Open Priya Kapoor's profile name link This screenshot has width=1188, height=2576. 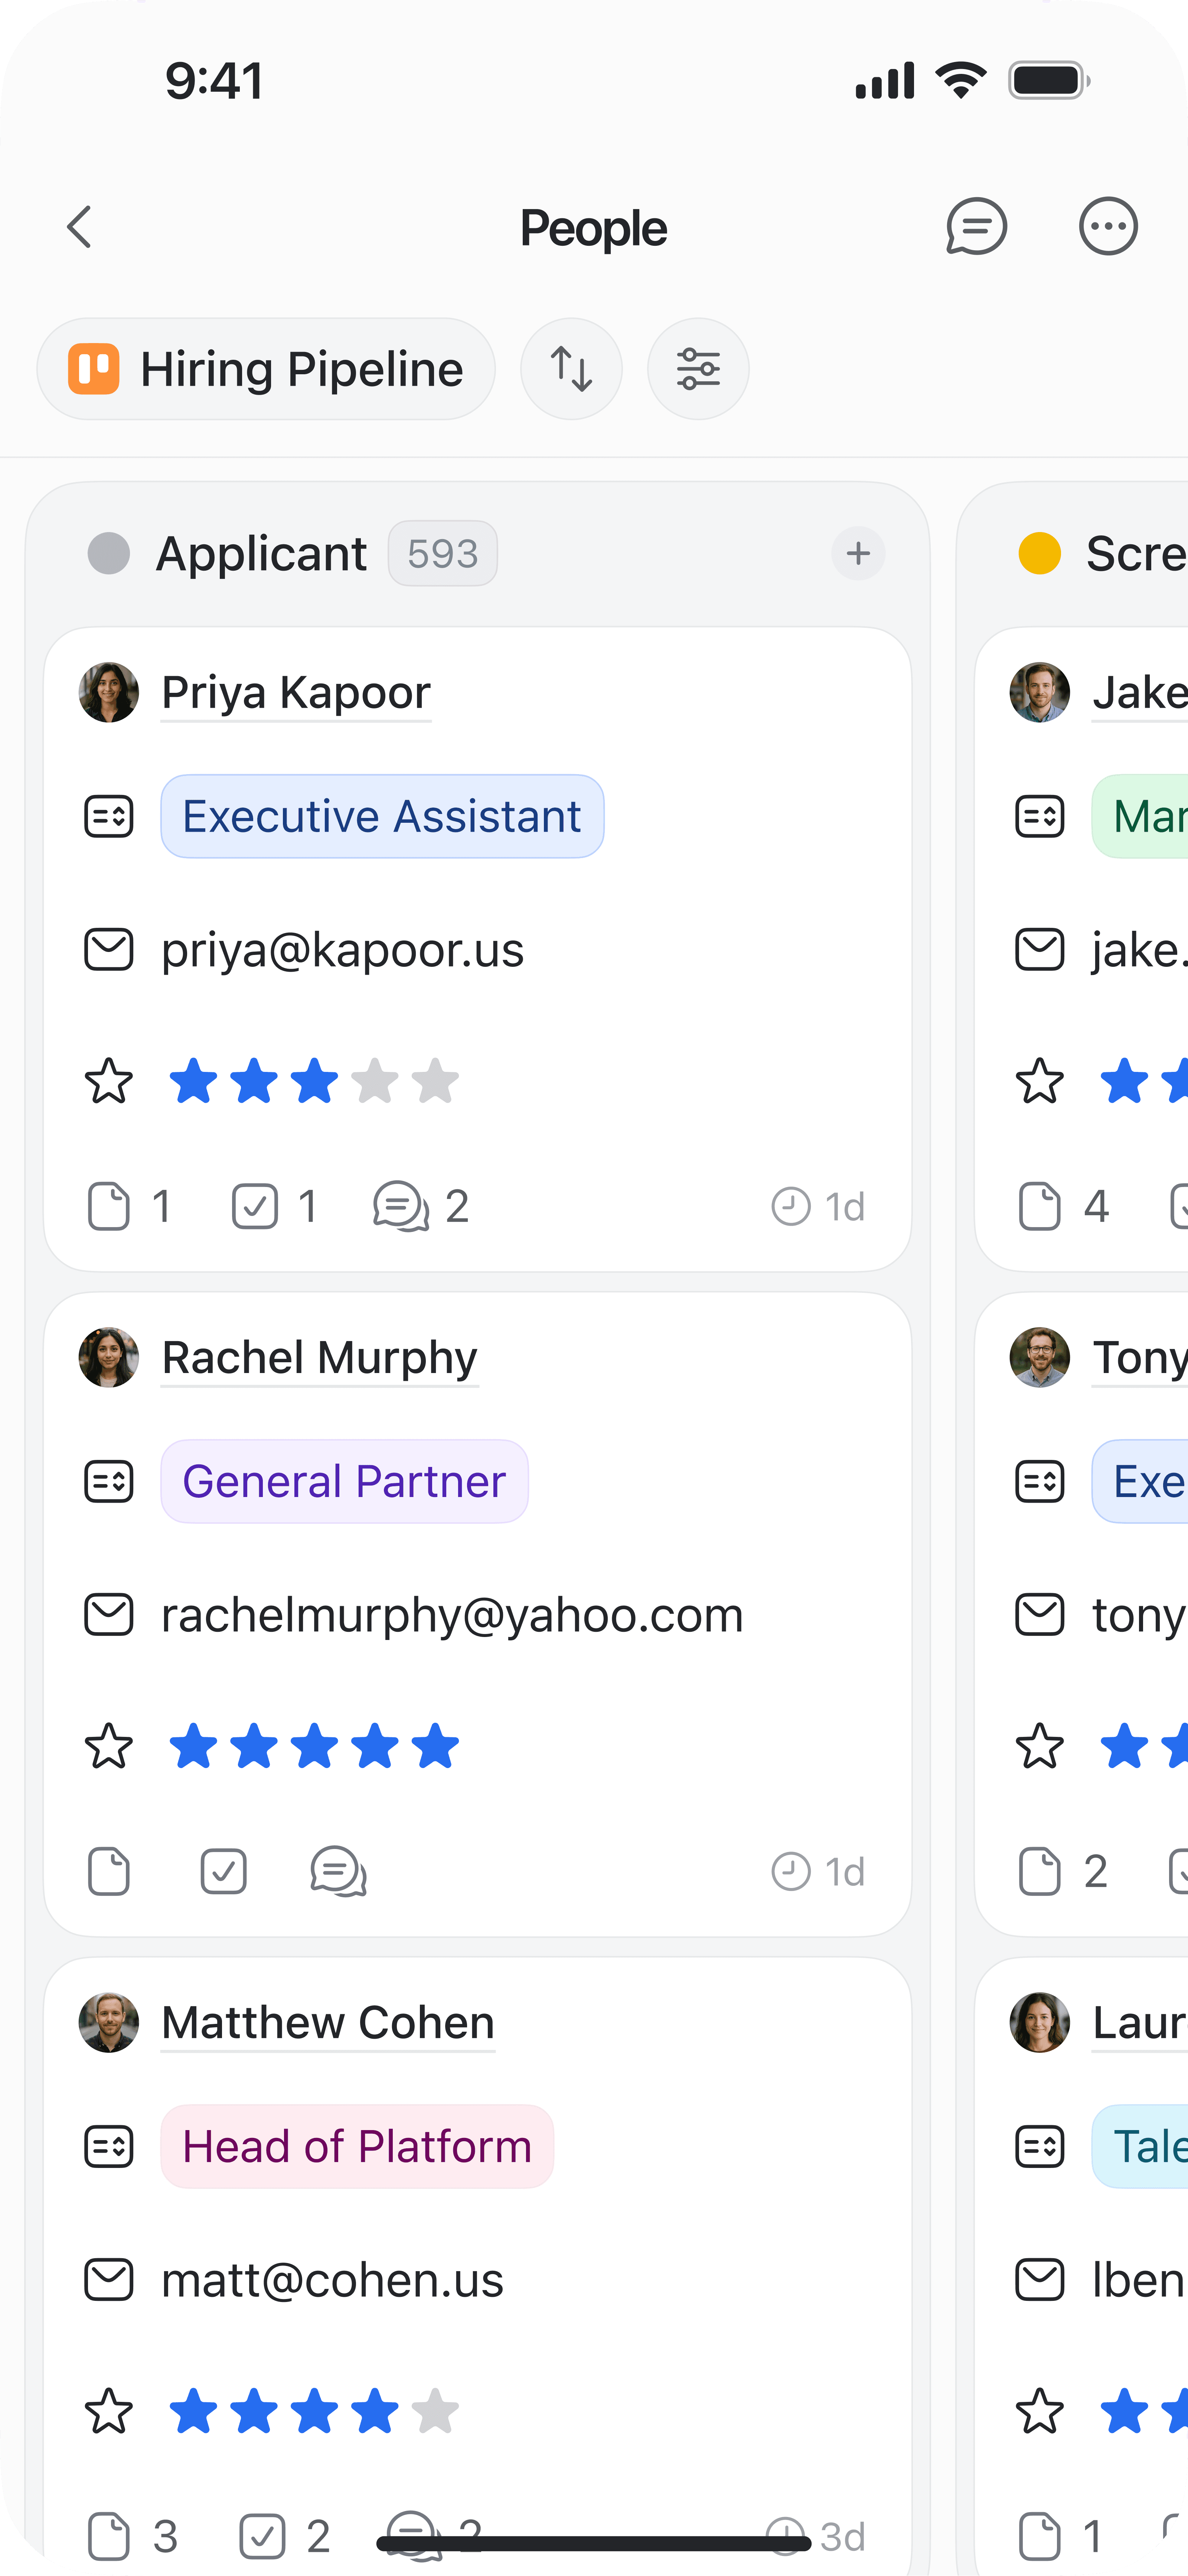click(x=296, y=692)
